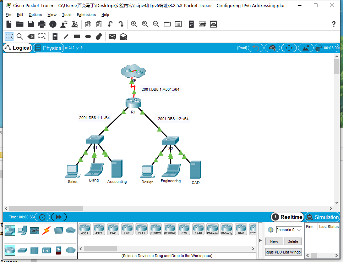This screenshot has width=343, height=262.
Task: Switch to the Physical workspace tab
Action: click(x=49, y=48)
